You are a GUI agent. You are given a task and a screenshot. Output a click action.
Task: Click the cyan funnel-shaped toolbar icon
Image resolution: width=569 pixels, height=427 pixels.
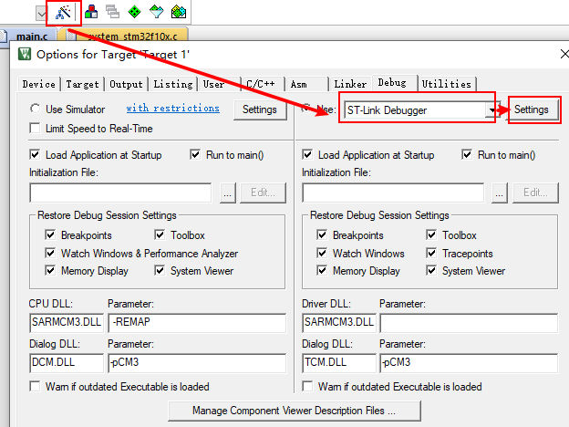click(x=157, y=13)
